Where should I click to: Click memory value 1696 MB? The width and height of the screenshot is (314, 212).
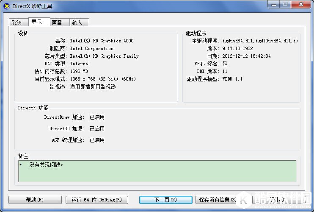pos(79,71)
